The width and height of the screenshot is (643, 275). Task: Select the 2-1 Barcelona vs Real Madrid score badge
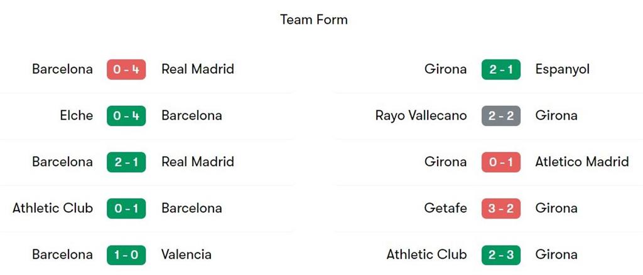[126, 162]
